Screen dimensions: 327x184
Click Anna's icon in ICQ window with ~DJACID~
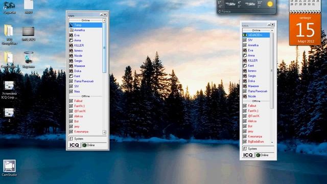[x=245, y=56]
